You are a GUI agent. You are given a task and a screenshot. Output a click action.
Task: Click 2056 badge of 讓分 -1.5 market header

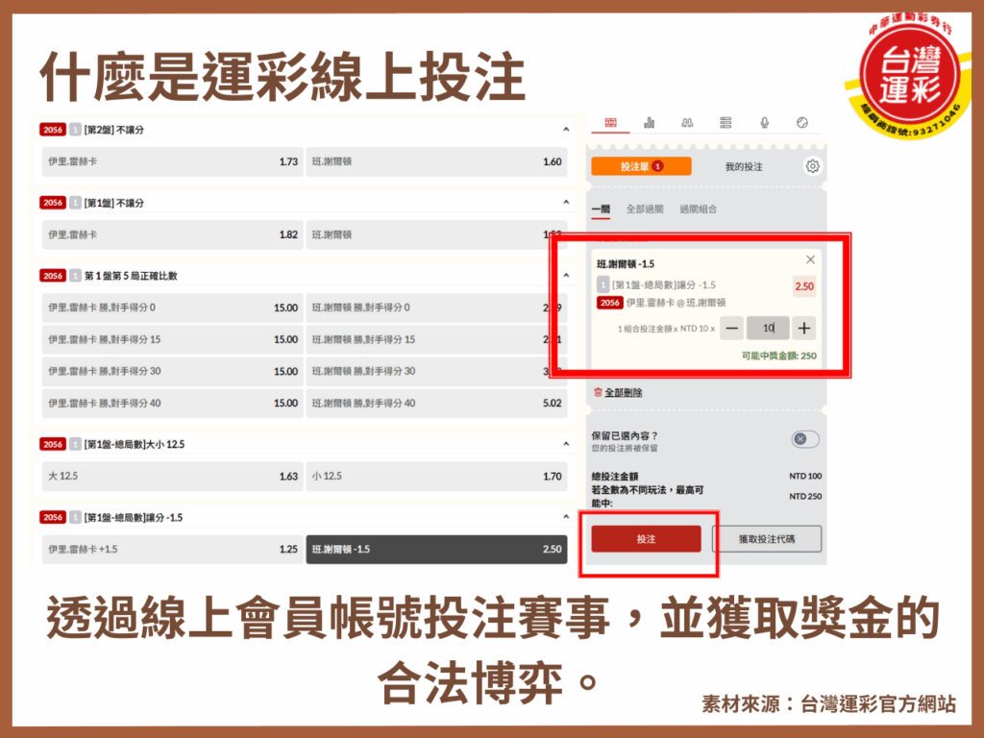coord(53,517)
